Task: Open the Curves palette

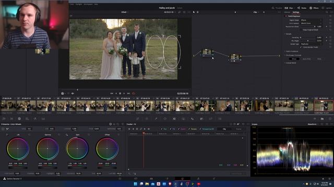Action: [x=138, y=119]
